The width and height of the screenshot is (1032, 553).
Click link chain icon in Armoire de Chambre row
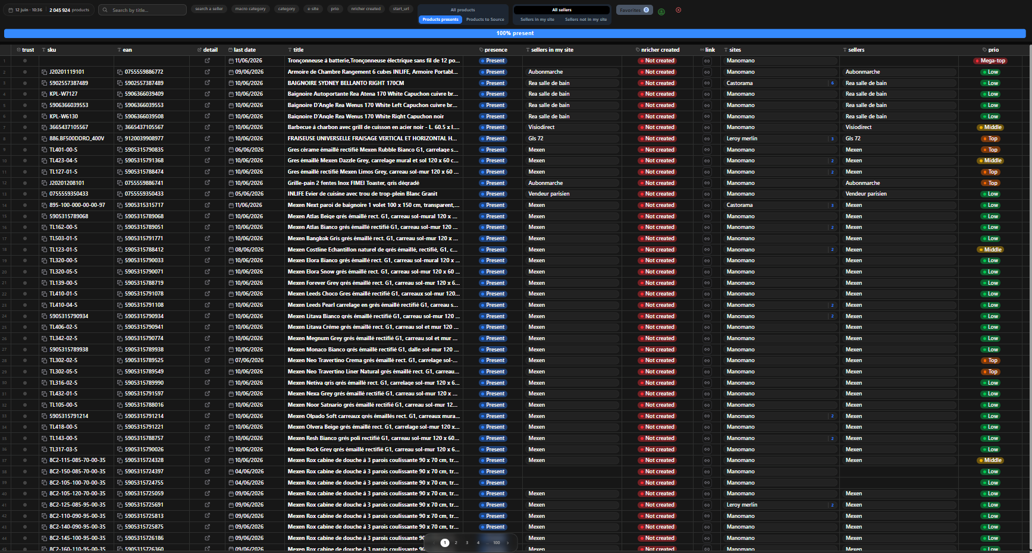pos(707,72)
